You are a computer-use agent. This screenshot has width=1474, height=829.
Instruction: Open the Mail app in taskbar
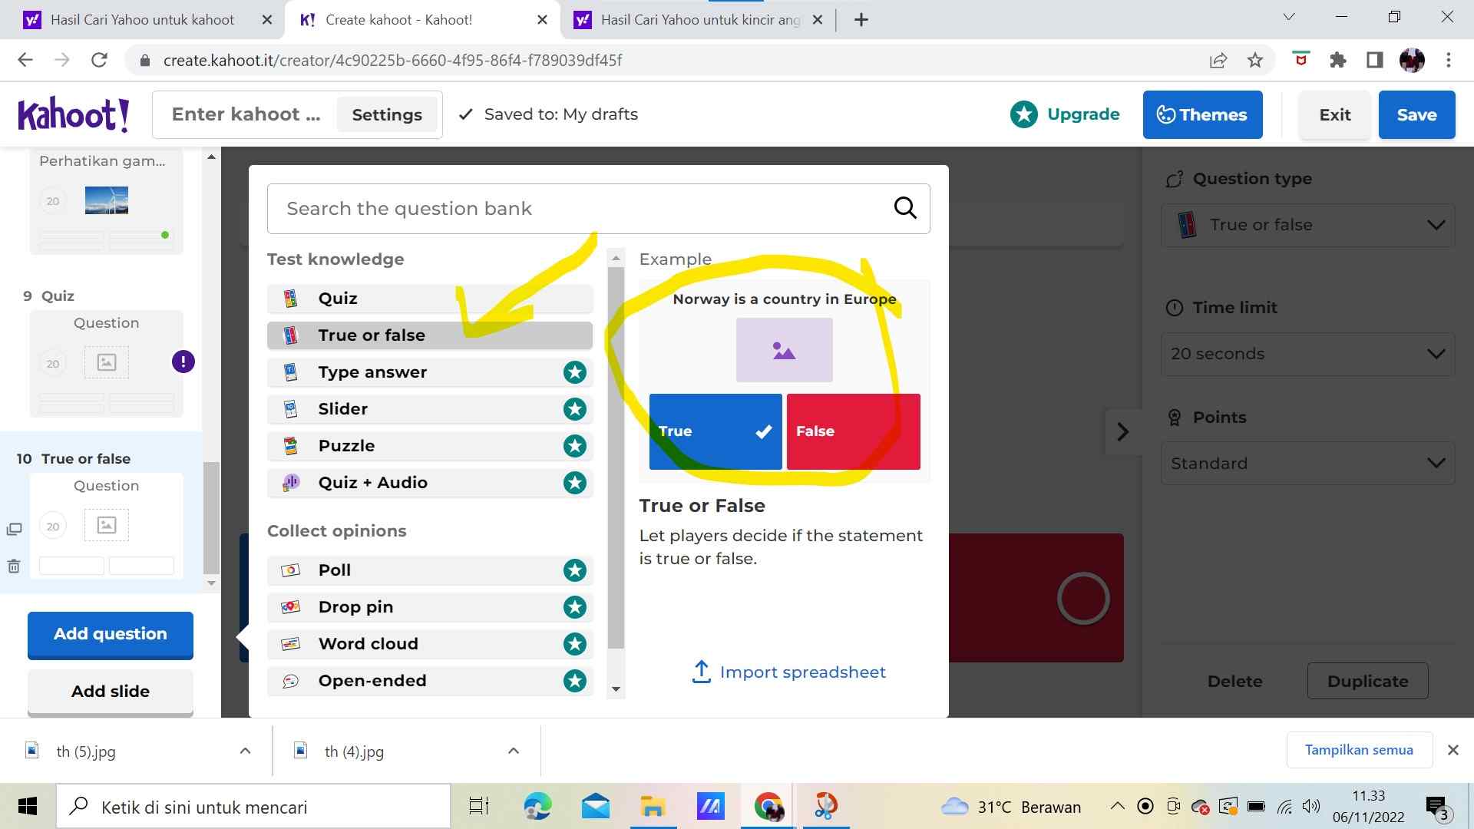pyautogui.click(x=595, y=806)
